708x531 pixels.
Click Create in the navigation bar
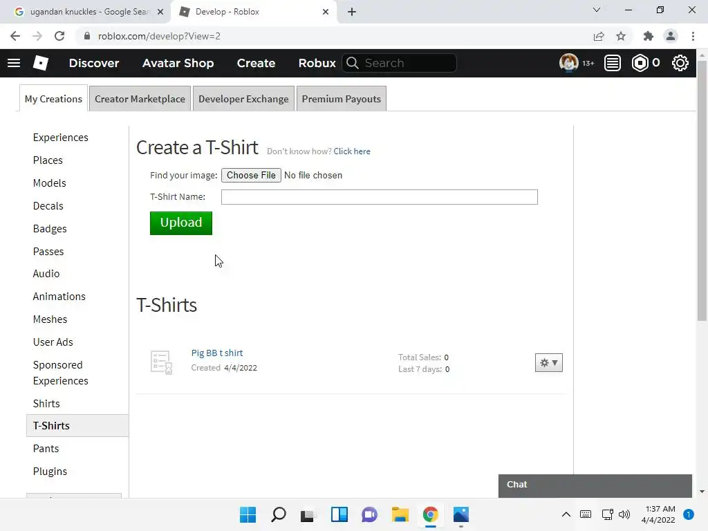[256, 63]
